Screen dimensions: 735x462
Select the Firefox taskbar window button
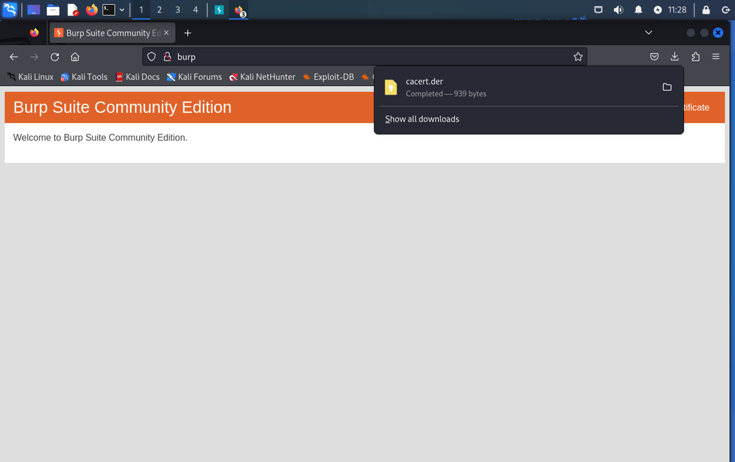tap(239, 10)
